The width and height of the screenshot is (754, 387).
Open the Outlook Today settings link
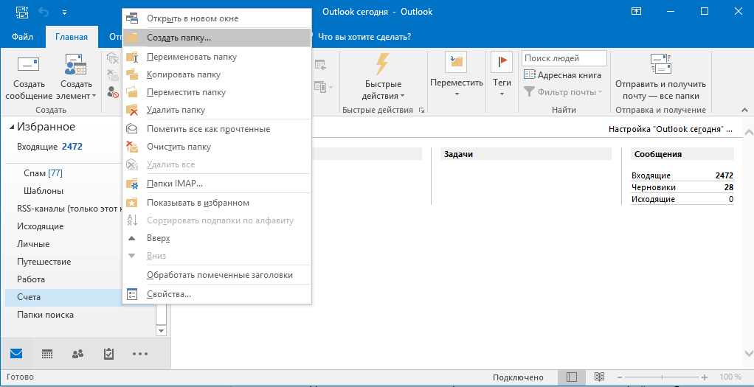tap(669, 129)
